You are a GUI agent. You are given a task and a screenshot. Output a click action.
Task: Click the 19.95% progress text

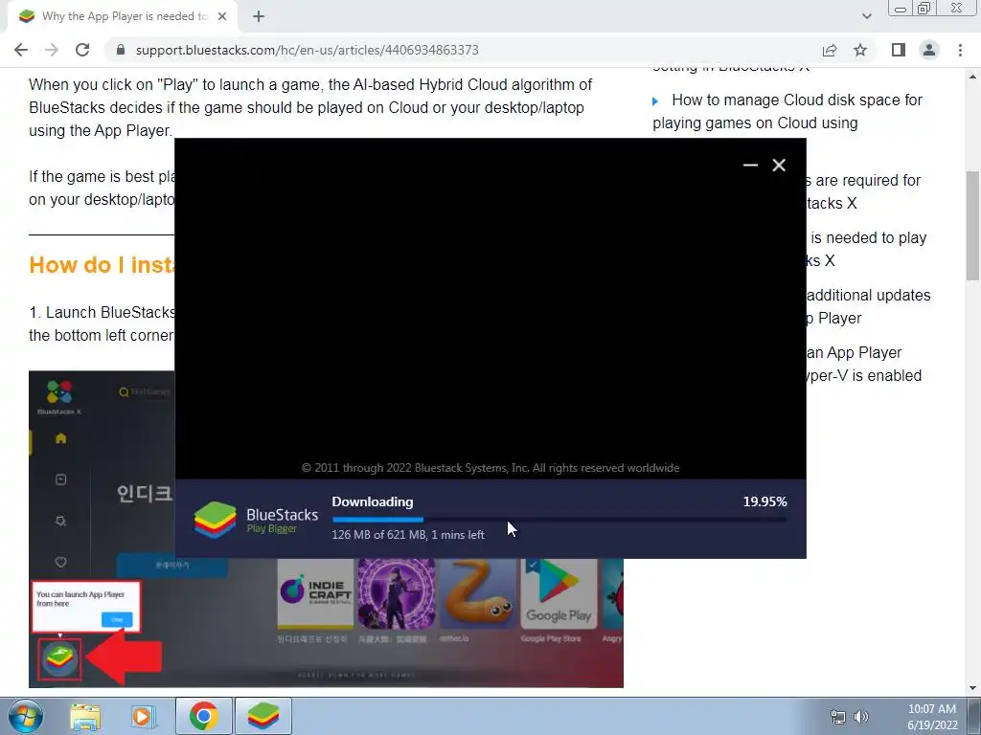click(764, 501)
